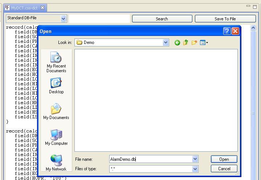Viewport: 261px width, 180px height.
Task: Open the Standard DB-File combo box
Action: pyautogui.click(x=64, y=19)
